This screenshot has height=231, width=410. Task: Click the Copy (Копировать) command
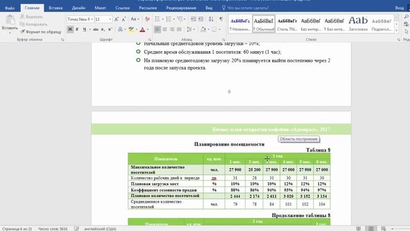point(34,24)
